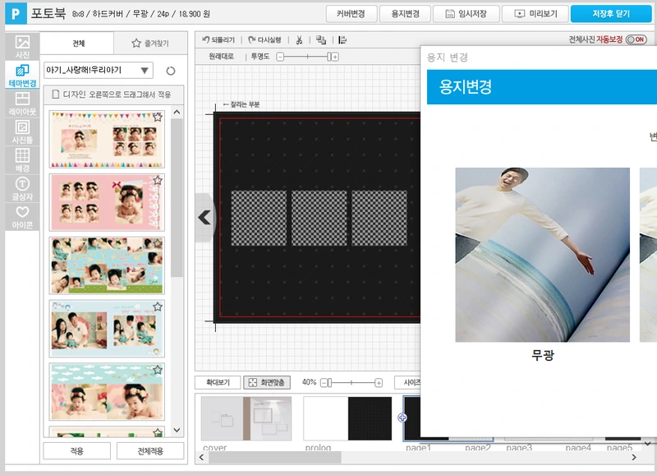Open the 사진틀 photo frame sidebar panel
The image size is (657, 475).
22,132
